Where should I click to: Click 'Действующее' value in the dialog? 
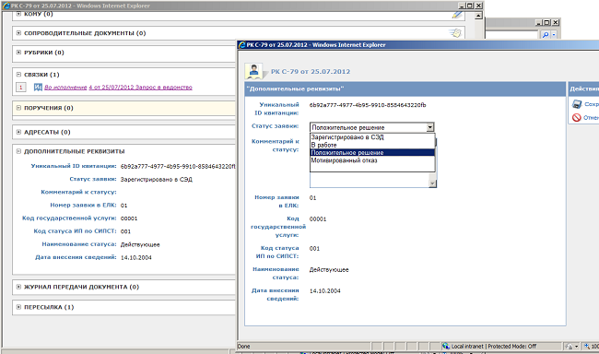tap(329, 270)
